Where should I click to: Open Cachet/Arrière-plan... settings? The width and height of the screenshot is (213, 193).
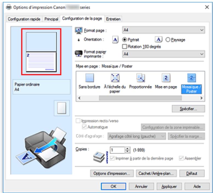tap(156, 173)
